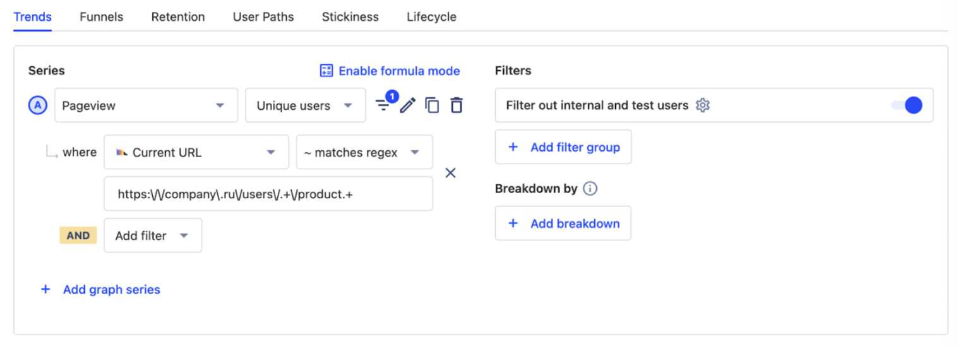Toggle off internal and test users filter

pos(907,105)
